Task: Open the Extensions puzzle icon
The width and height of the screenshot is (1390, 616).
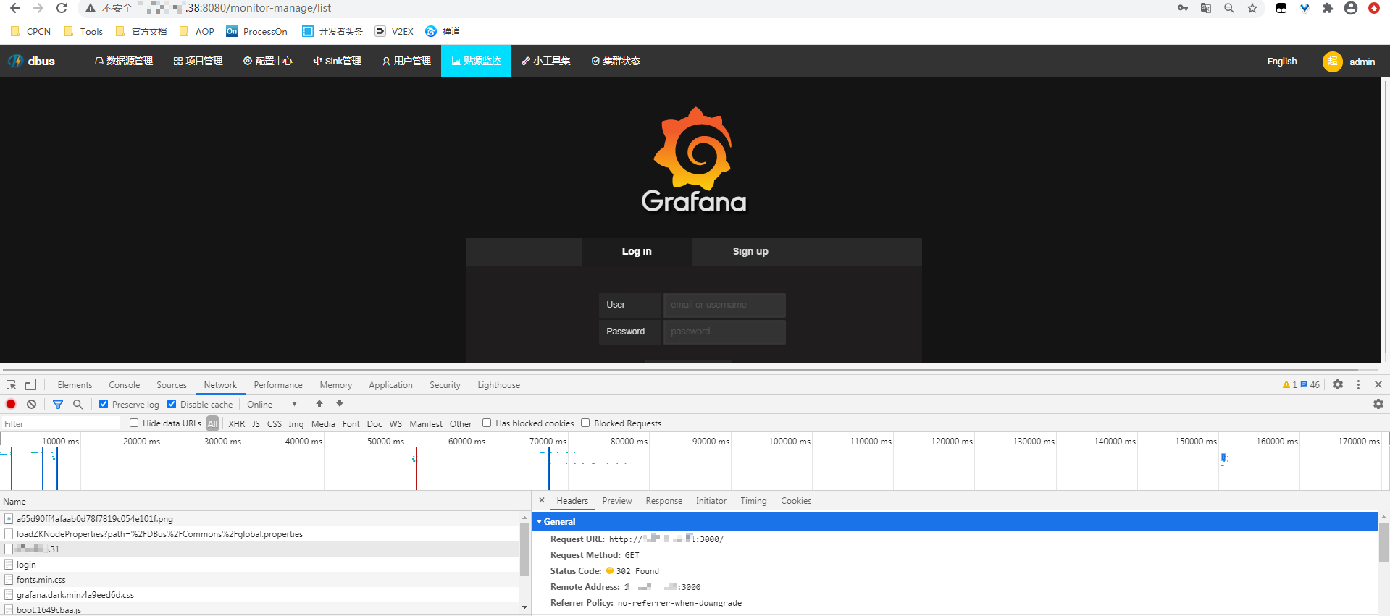Action: (x=1328, y=8)
